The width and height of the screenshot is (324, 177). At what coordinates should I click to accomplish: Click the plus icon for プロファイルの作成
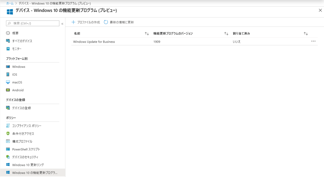pos(73,22)
